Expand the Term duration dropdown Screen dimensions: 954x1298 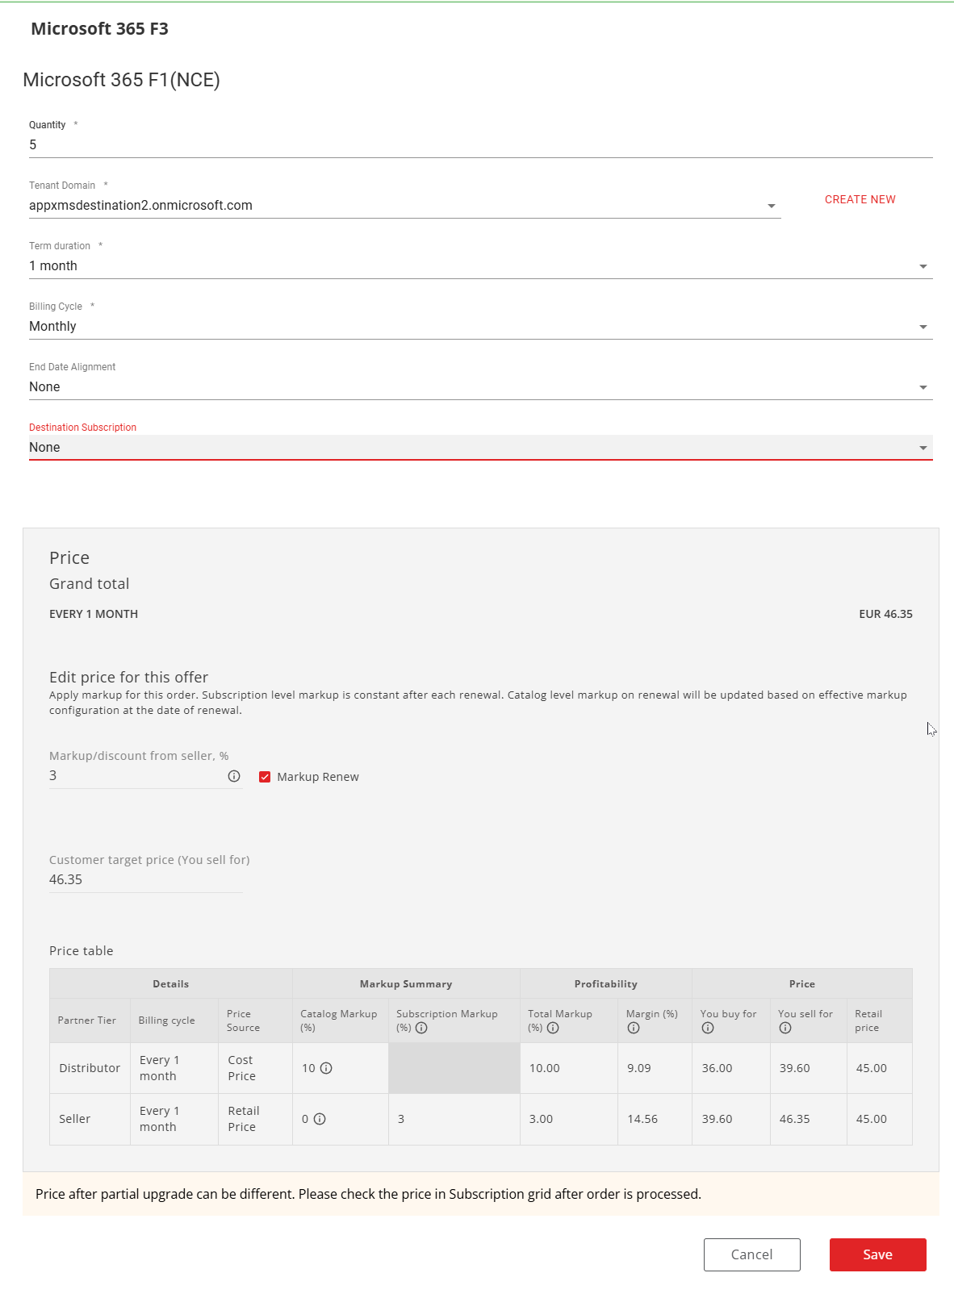click(480, 266)
